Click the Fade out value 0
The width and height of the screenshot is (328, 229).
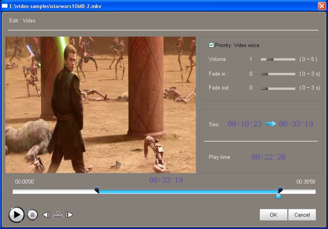click(x=251, y=88)
